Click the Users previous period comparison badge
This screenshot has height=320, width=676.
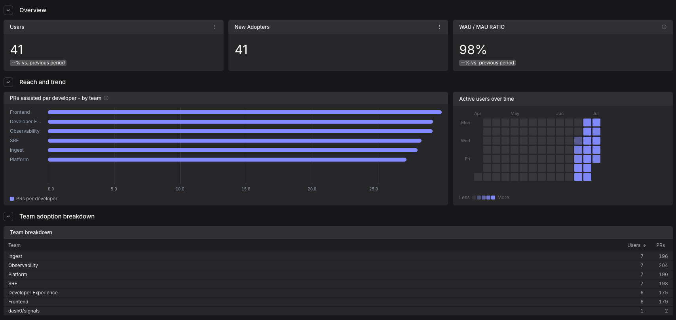(x=38, y=63)
